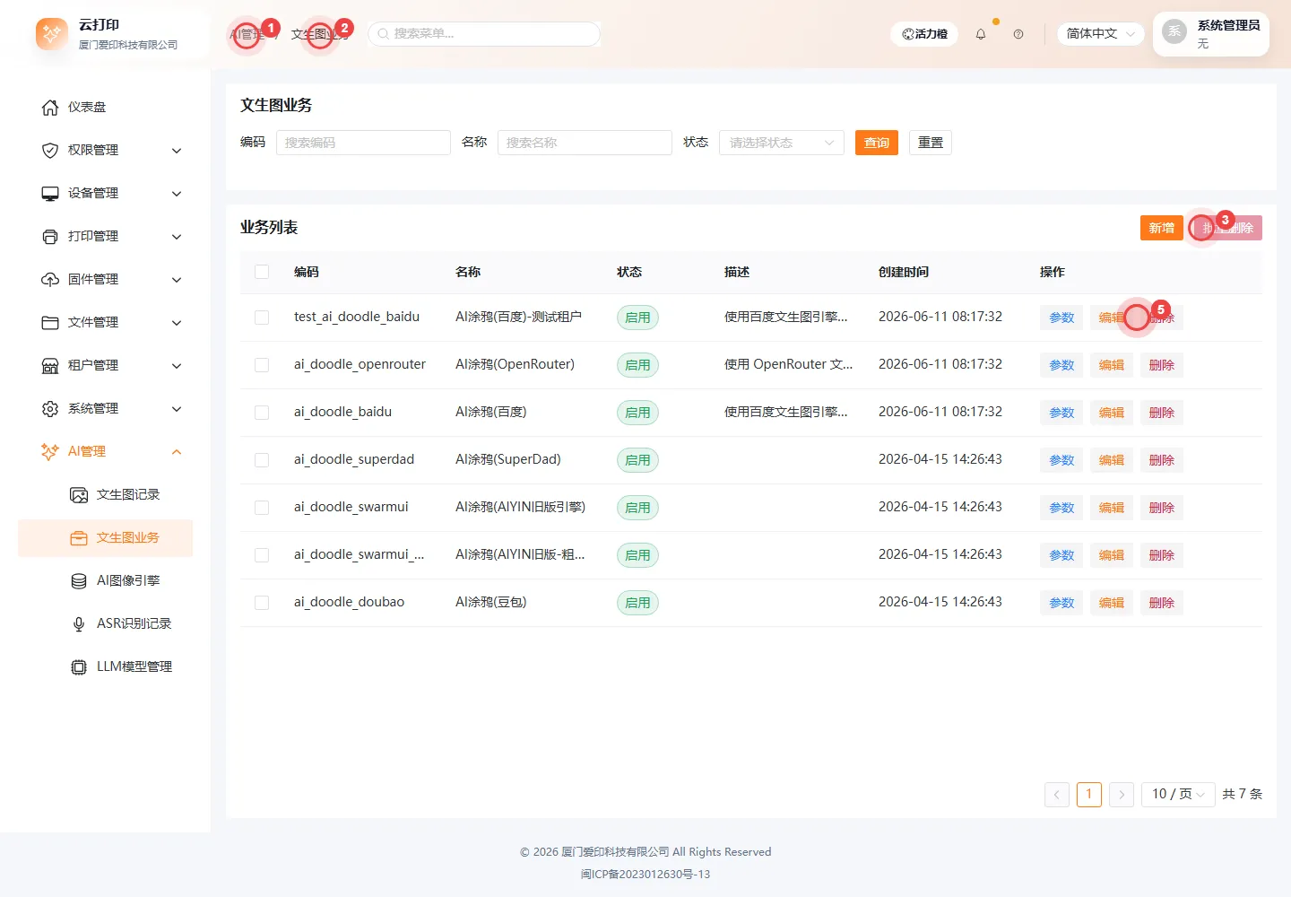Open the 请选择状态 status dropdown
Viewport: 1291px width, 897px height.
782,143
